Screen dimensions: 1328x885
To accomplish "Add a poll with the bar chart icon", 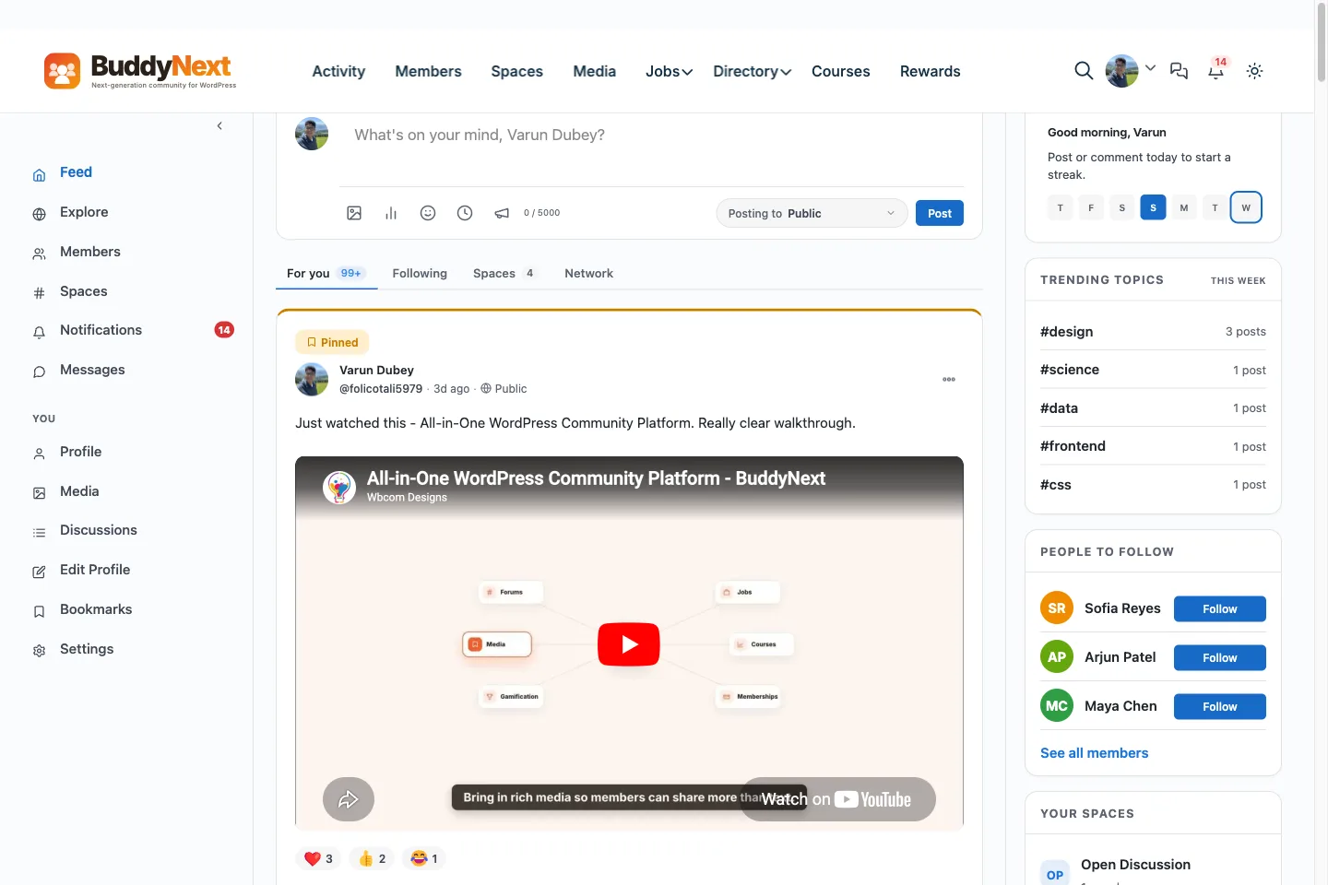I will (391, 213).
